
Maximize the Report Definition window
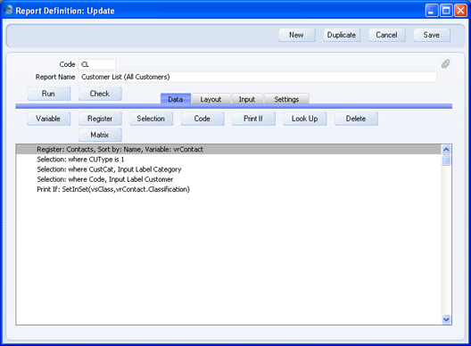[x=446, y=11]
